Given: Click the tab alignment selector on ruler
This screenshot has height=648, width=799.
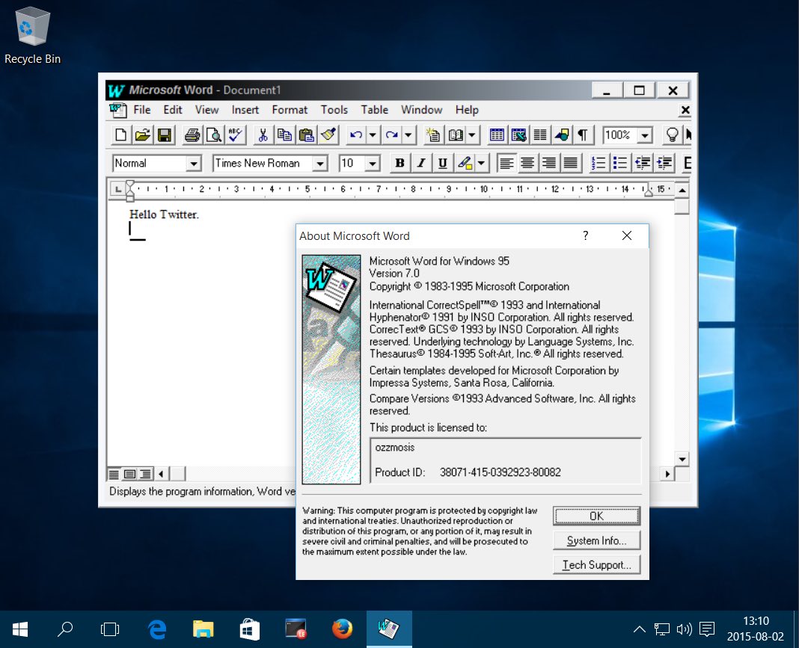Looking at the screenshot, I should pos(117,189).
